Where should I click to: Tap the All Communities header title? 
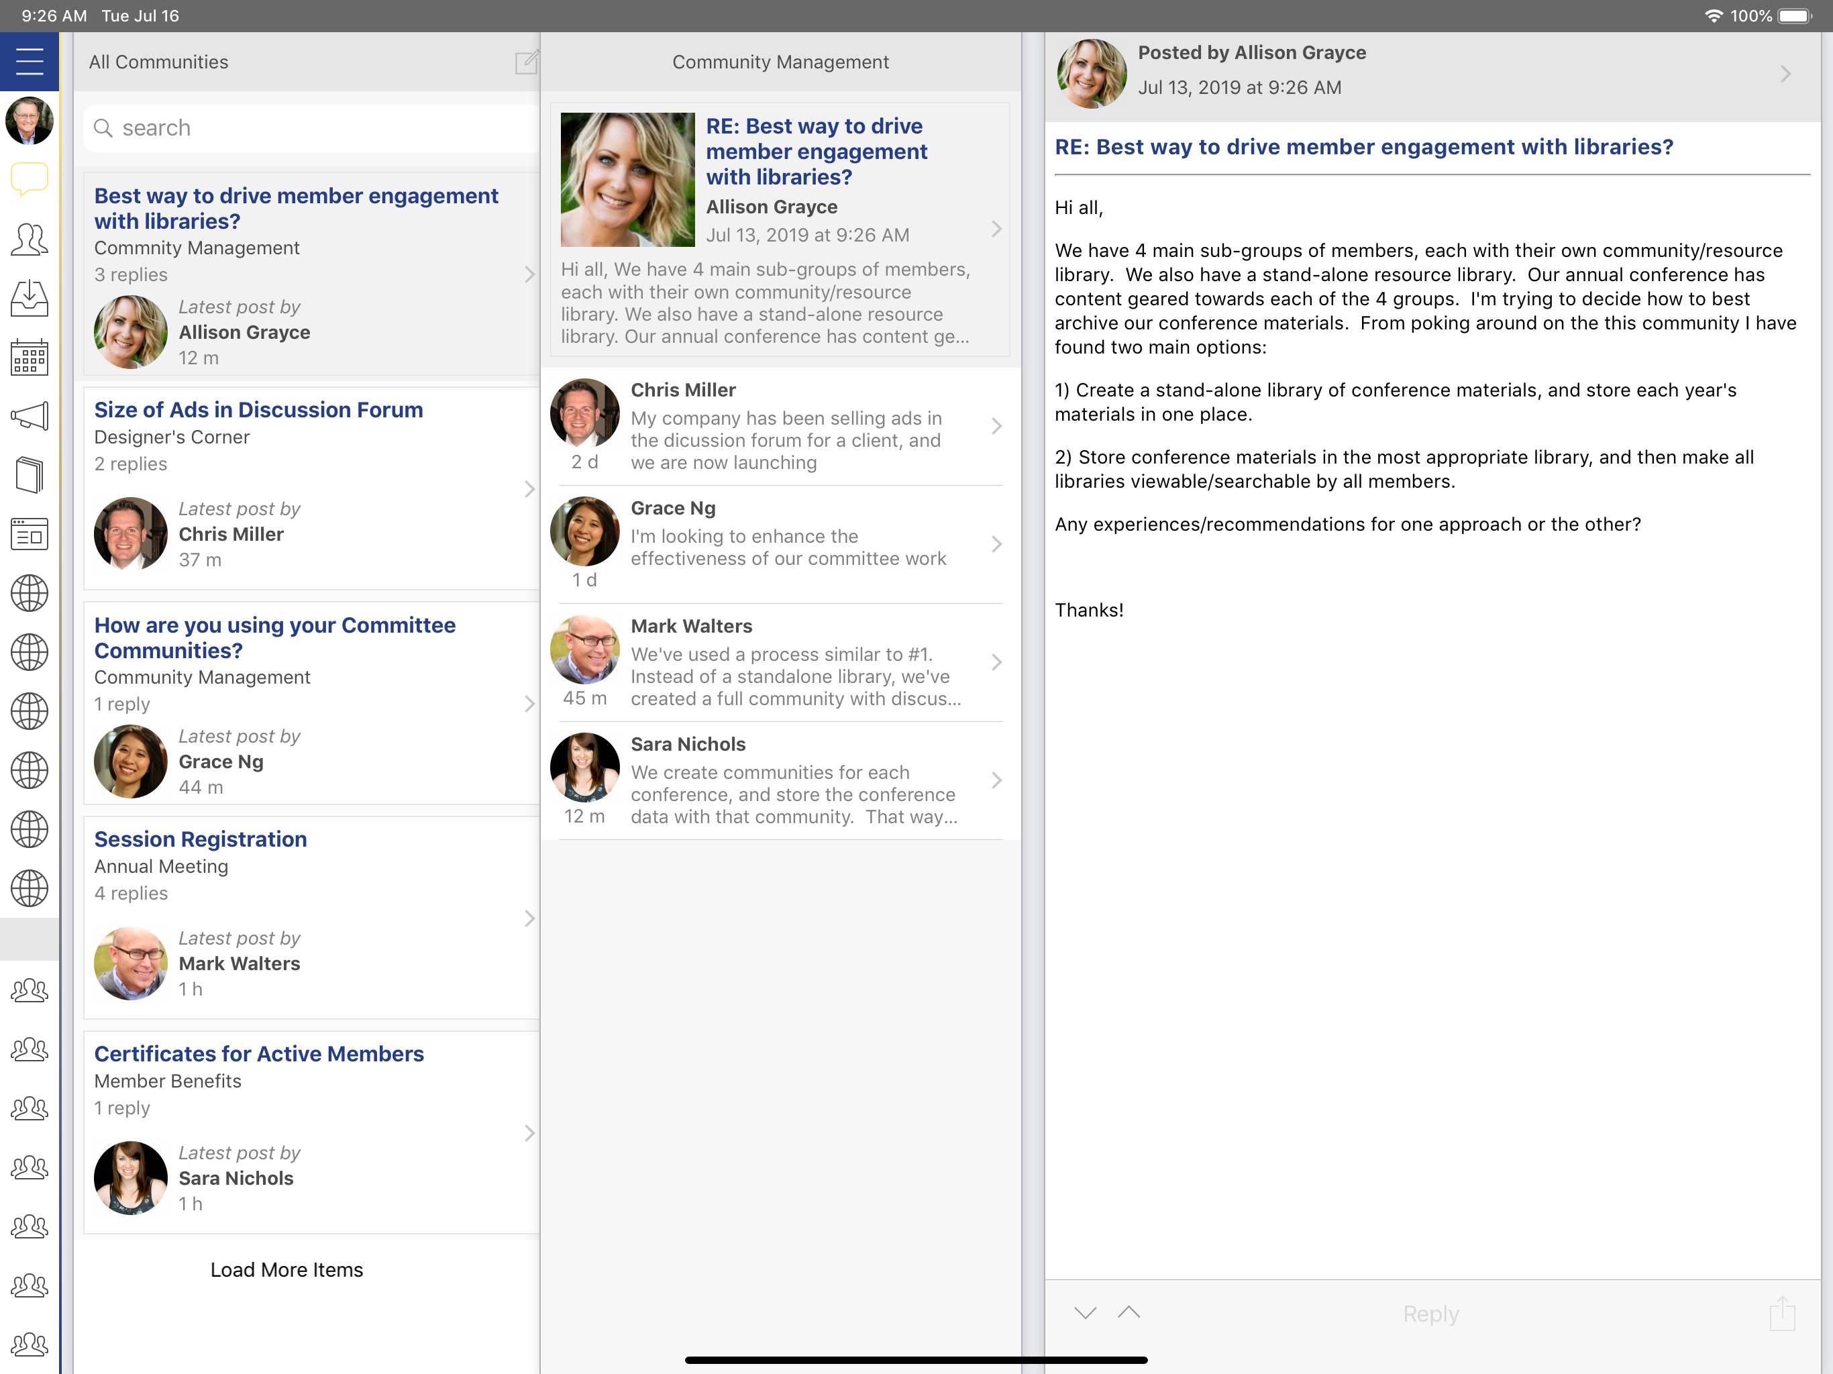click(x=158, y=62)
